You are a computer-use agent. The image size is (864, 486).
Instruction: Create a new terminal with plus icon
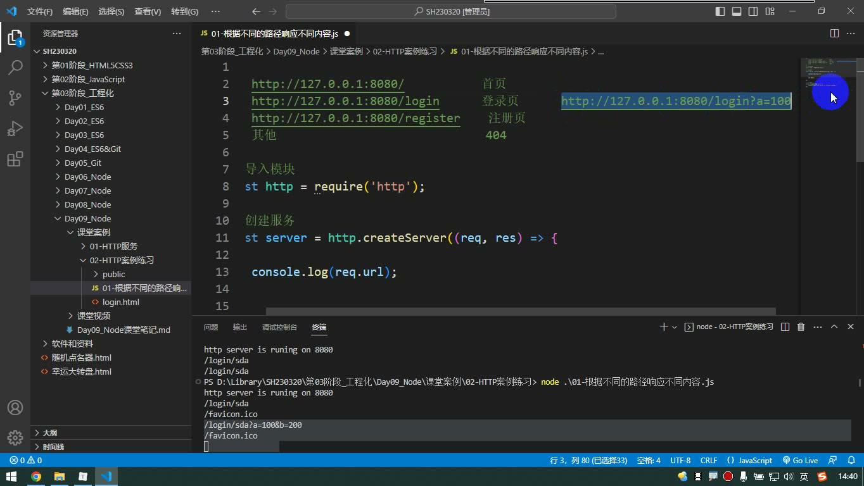(663, 327)
